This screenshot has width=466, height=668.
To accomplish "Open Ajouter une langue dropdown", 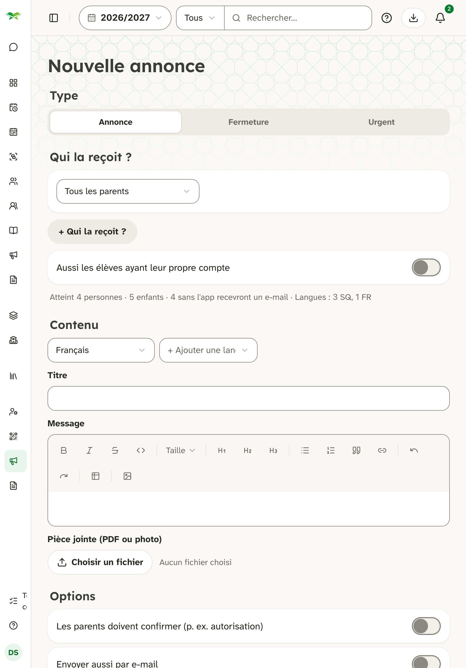I will click(x=208, y=350).
